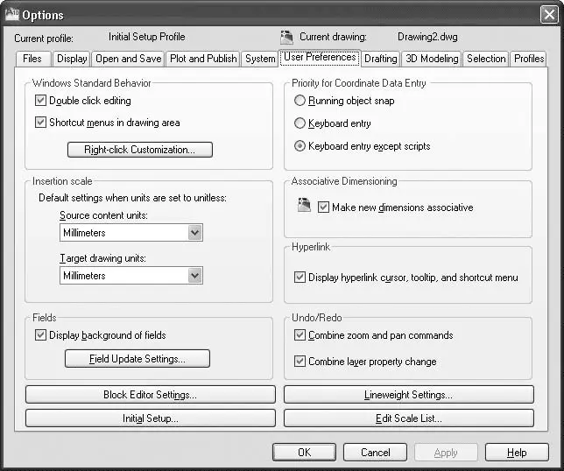Click the drawing file icon beside Current drawing

point(286,37)
